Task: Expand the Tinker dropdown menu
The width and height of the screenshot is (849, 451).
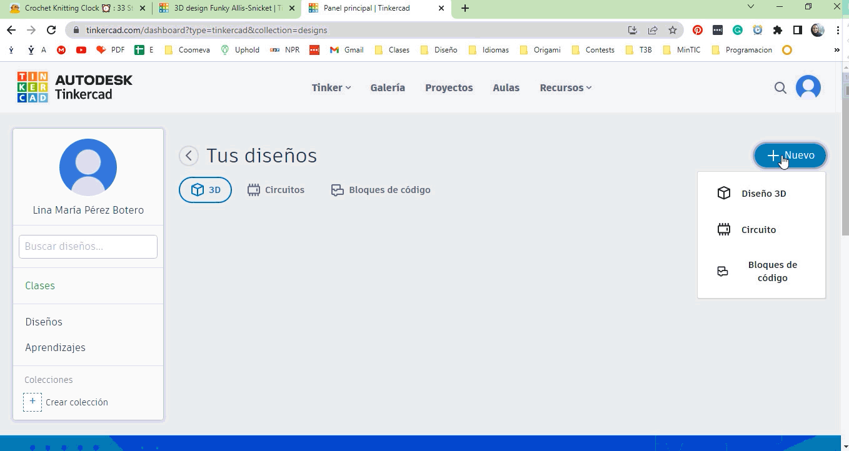Action: [x=330, y=87]
